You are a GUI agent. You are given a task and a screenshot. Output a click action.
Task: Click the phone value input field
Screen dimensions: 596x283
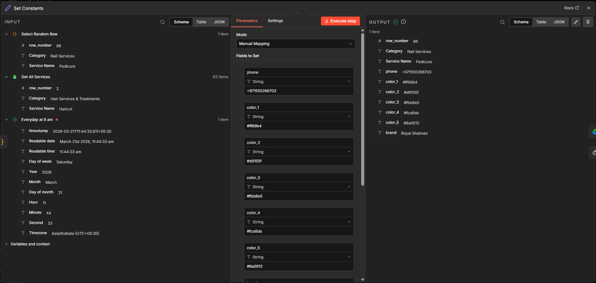[x=299, y=91]
